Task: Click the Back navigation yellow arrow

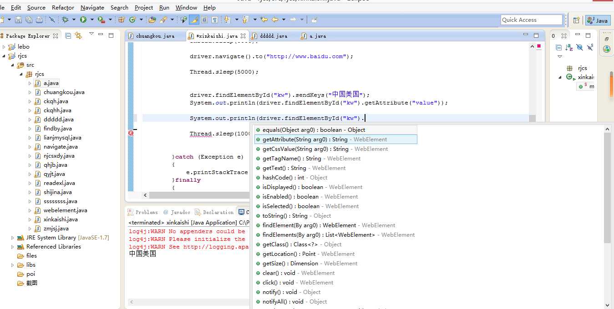Action: [275, 20]
